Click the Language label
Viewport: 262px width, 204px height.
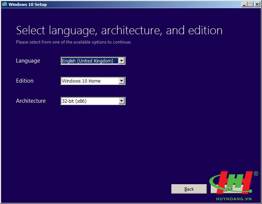[x=28, y=61]
